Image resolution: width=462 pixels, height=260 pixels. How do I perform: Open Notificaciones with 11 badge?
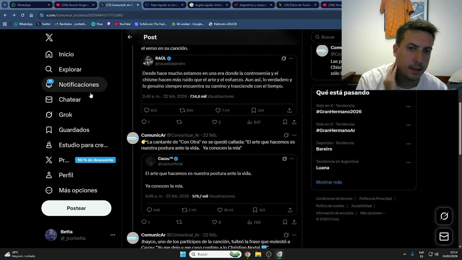pos(74,84)
